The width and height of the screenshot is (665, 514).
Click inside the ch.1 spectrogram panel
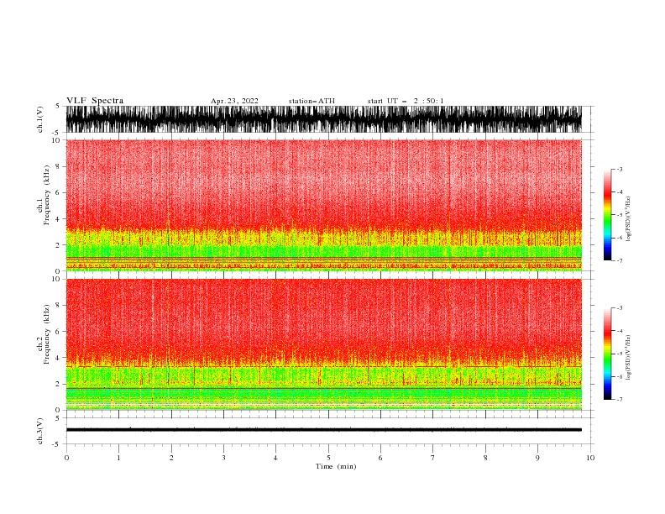pyautogui.click(x=323, y=205)
